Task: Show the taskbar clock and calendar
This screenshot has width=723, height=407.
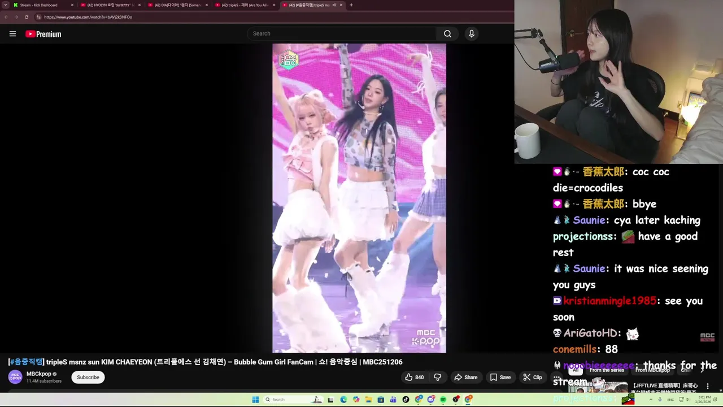Action: pos(704,400)
